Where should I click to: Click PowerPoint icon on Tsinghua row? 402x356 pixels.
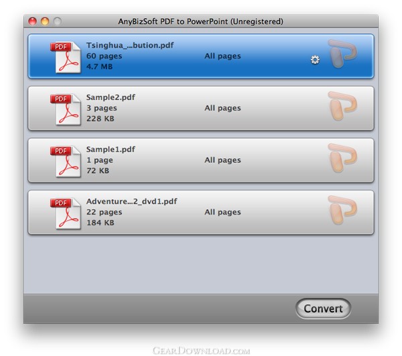click(342, 54)
